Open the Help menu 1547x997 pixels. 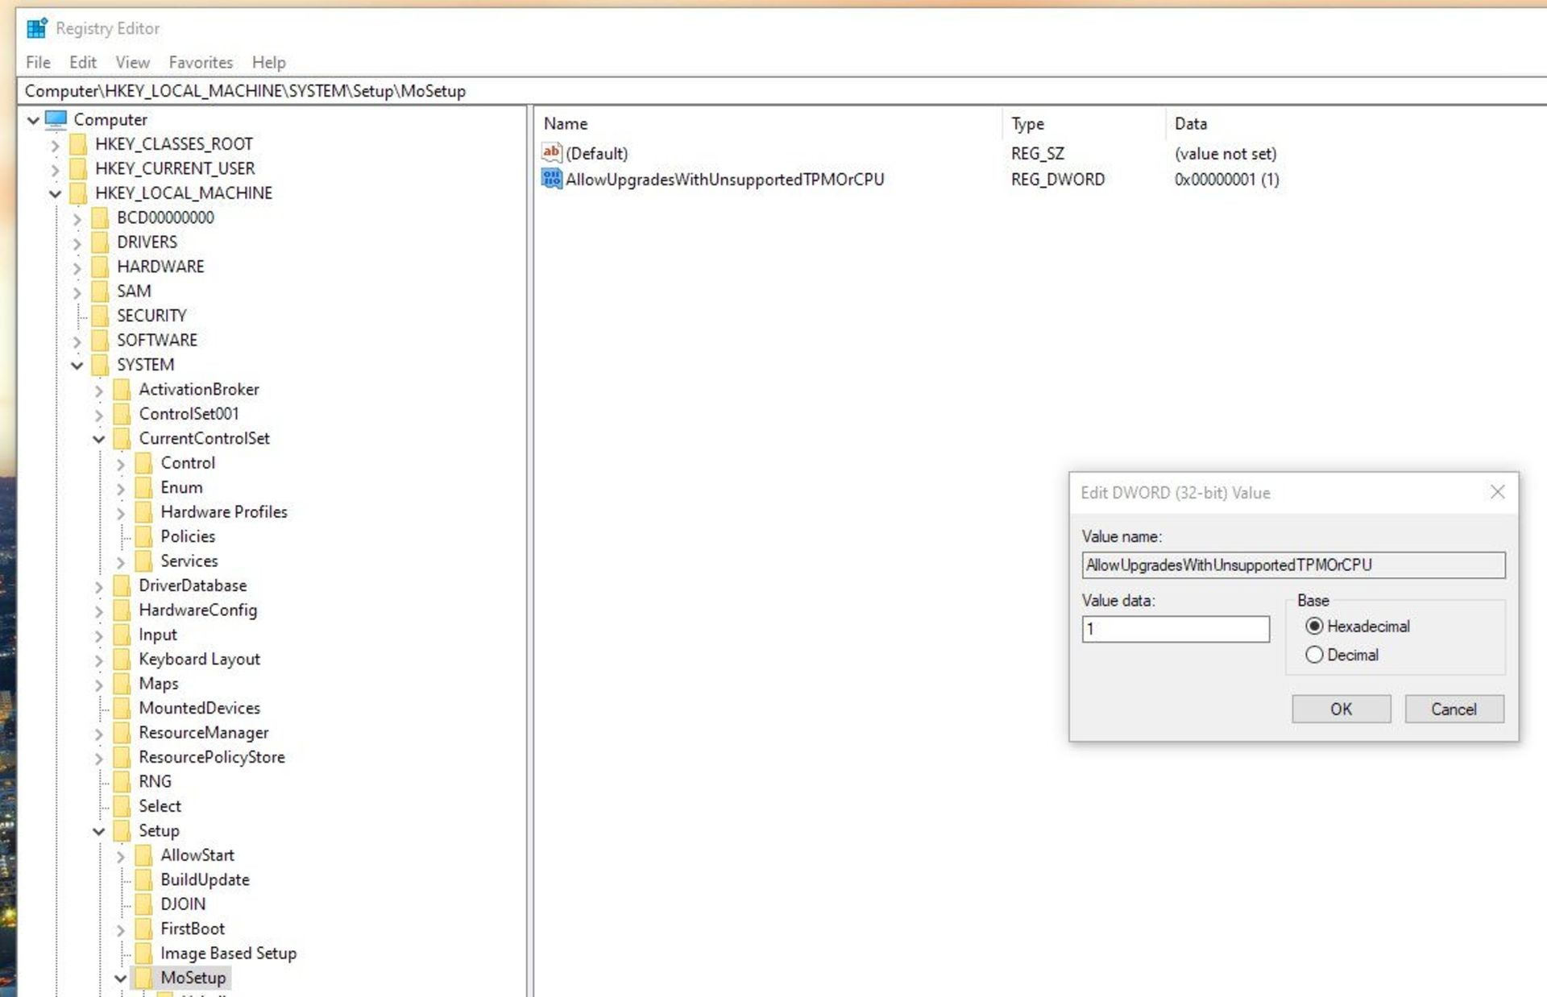[268, 62]
